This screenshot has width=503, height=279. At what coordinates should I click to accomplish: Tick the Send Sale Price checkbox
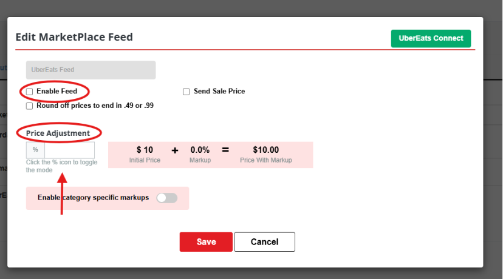(186, 92)
